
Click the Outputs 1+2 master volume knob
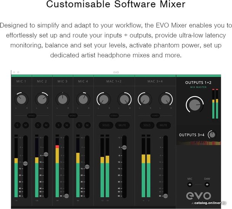(195, 105)
